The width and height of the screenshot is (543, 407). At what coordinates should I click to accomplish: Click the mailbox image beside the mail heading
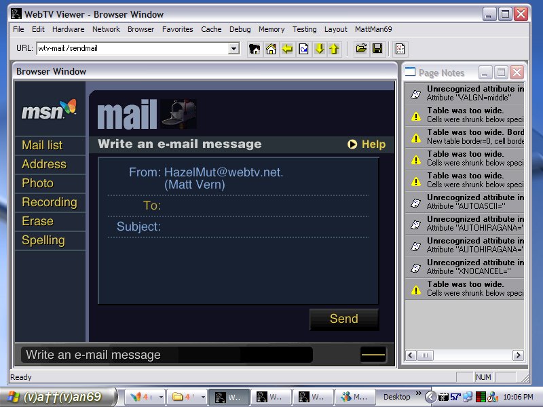[x=179, y=114]
